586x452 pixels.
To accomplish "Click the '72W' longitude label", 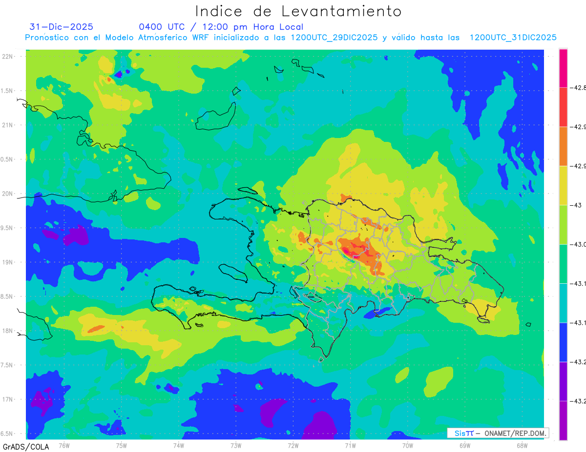I will [293, 445].
